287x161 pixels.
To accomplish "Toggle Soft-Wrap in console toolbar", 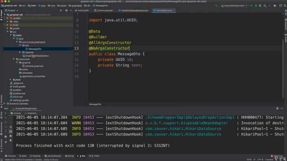I will [x=11, y=127].
